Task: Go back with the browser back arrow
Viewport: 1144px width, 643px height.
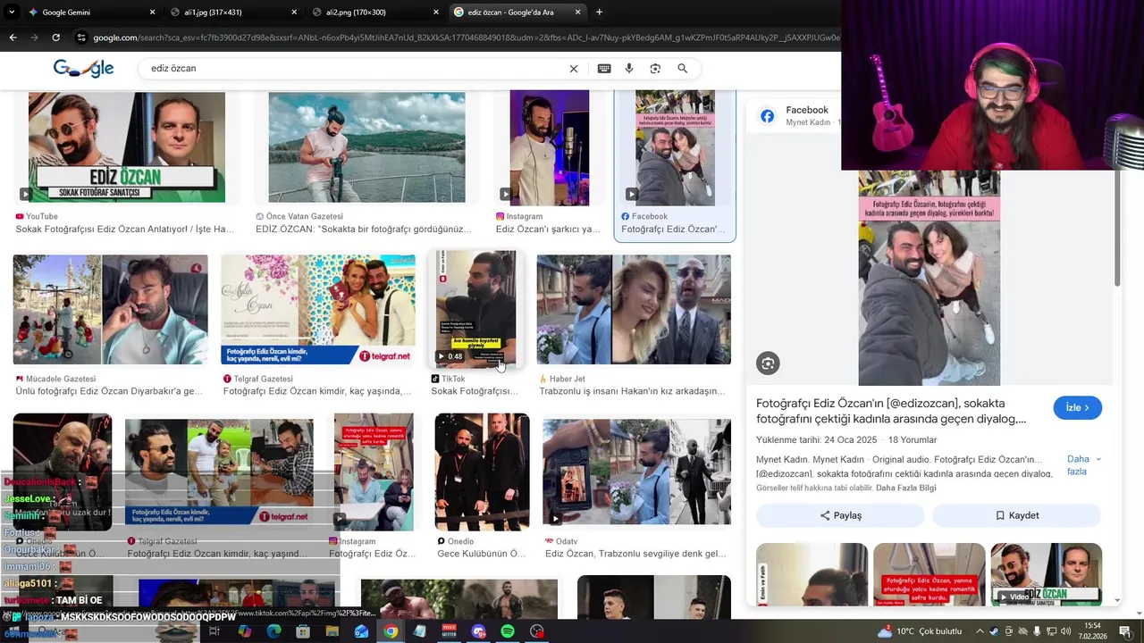Action: pos(13,38)
